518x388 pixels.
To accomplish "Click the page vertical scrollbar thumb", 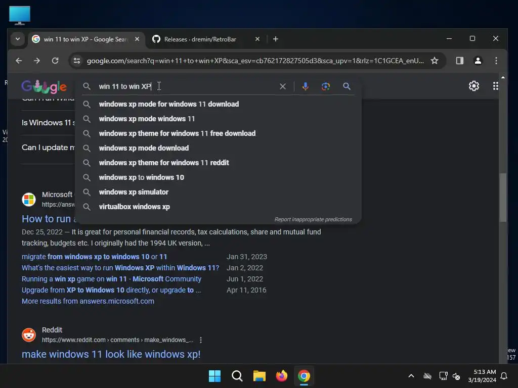I will coord(503,198).
